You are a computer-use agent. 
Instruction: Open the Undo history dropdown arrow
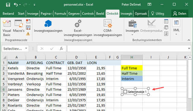[x=20, y=5]
